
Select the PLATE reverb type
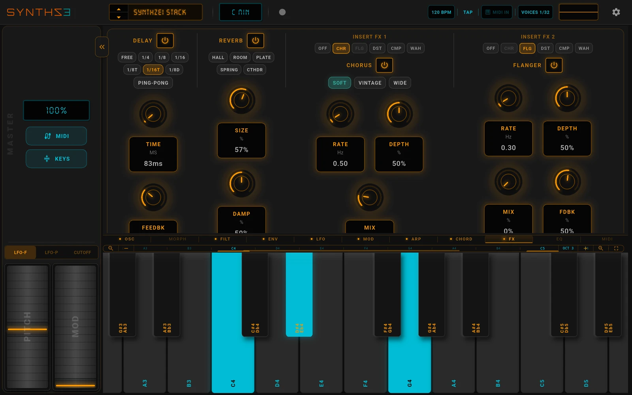(x=263, y=57)
